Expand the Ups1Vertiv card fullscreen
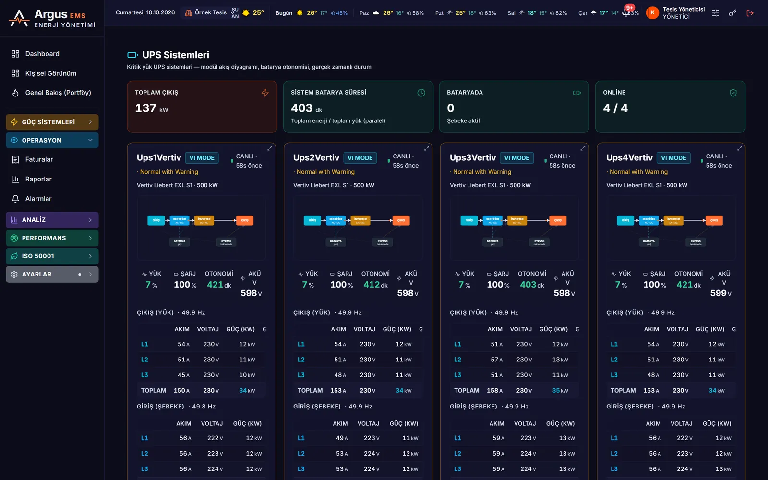This screenshot has width=768, height=480. tap(270, 148)
